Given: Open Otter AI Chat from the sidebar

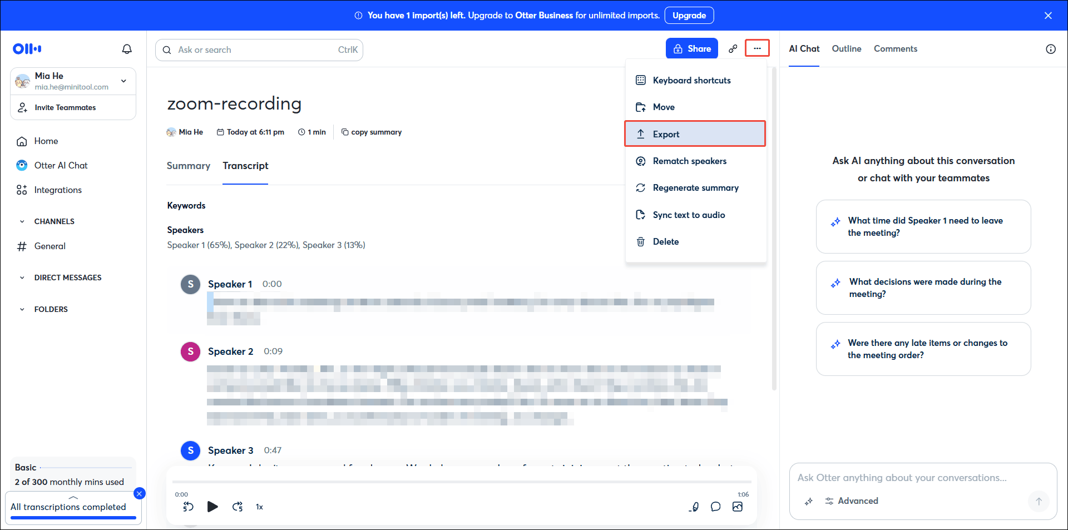Looking at the screenshot, I should click(61, 165).
